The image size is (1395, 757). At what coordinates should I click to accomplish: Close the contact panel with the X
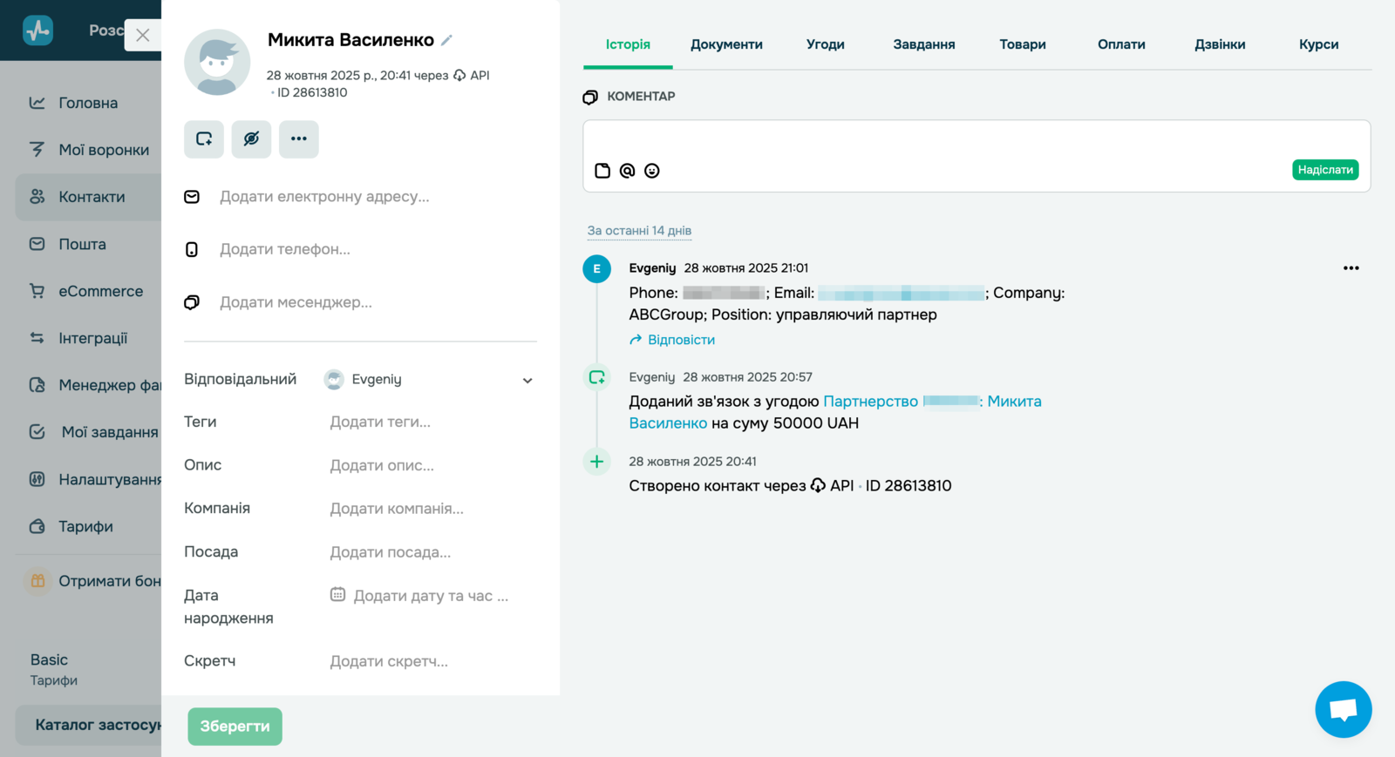pyautogui.click(x=143, y=35)
